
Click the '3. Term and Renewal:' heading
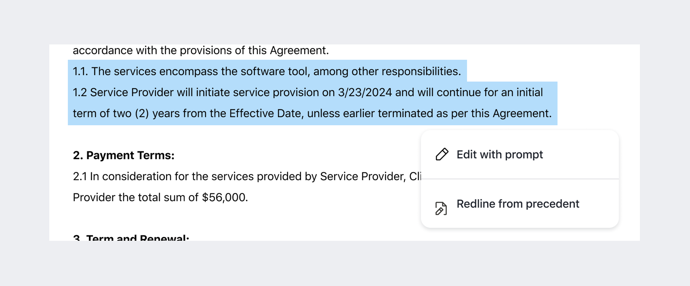pos(131,238)
